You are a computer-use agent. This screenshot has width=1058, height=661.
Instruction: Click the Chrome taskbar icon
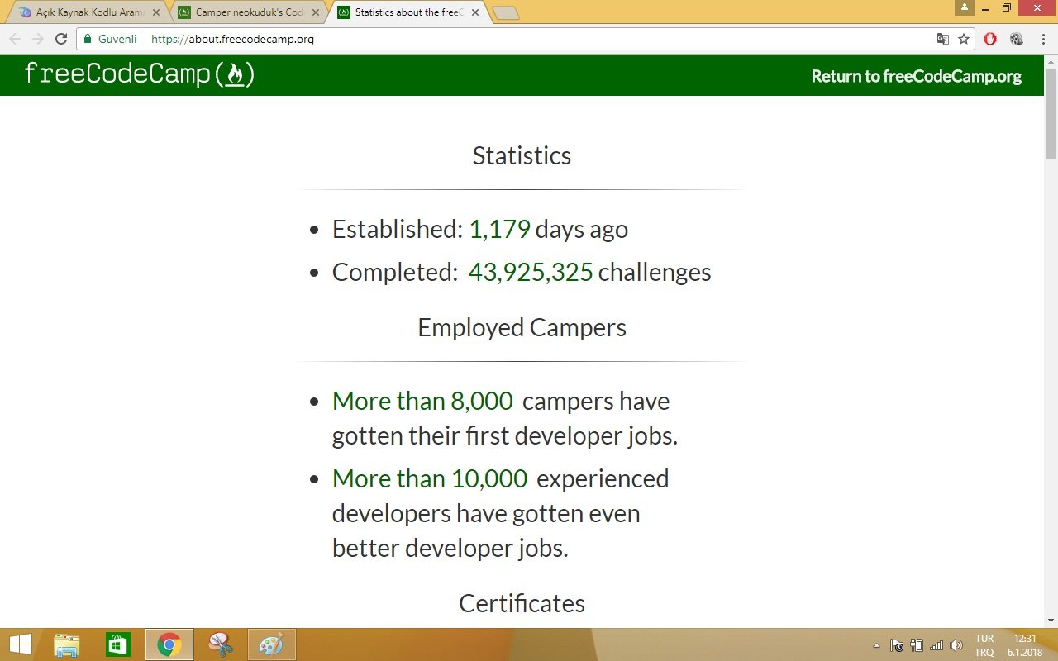(x=169, y=644)
